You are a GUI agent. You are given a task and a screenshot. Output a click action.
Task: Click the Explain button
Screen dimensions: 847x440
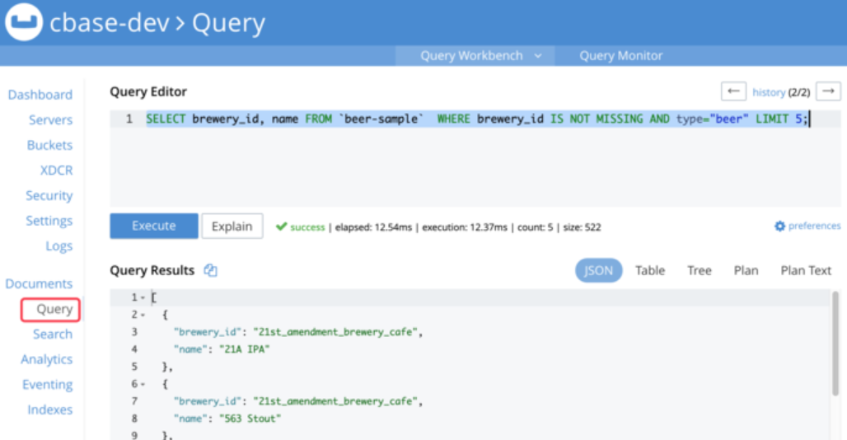click(232, 226)
